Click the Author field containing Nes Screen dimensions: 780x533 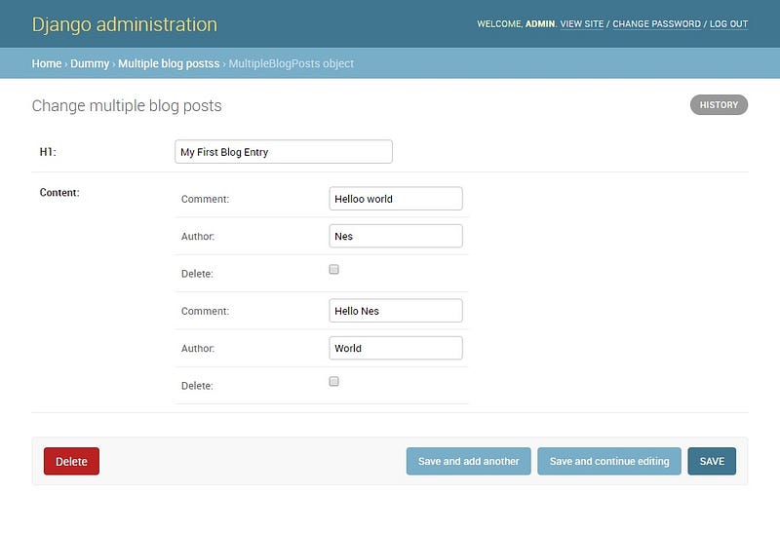[x=396, y=236]
